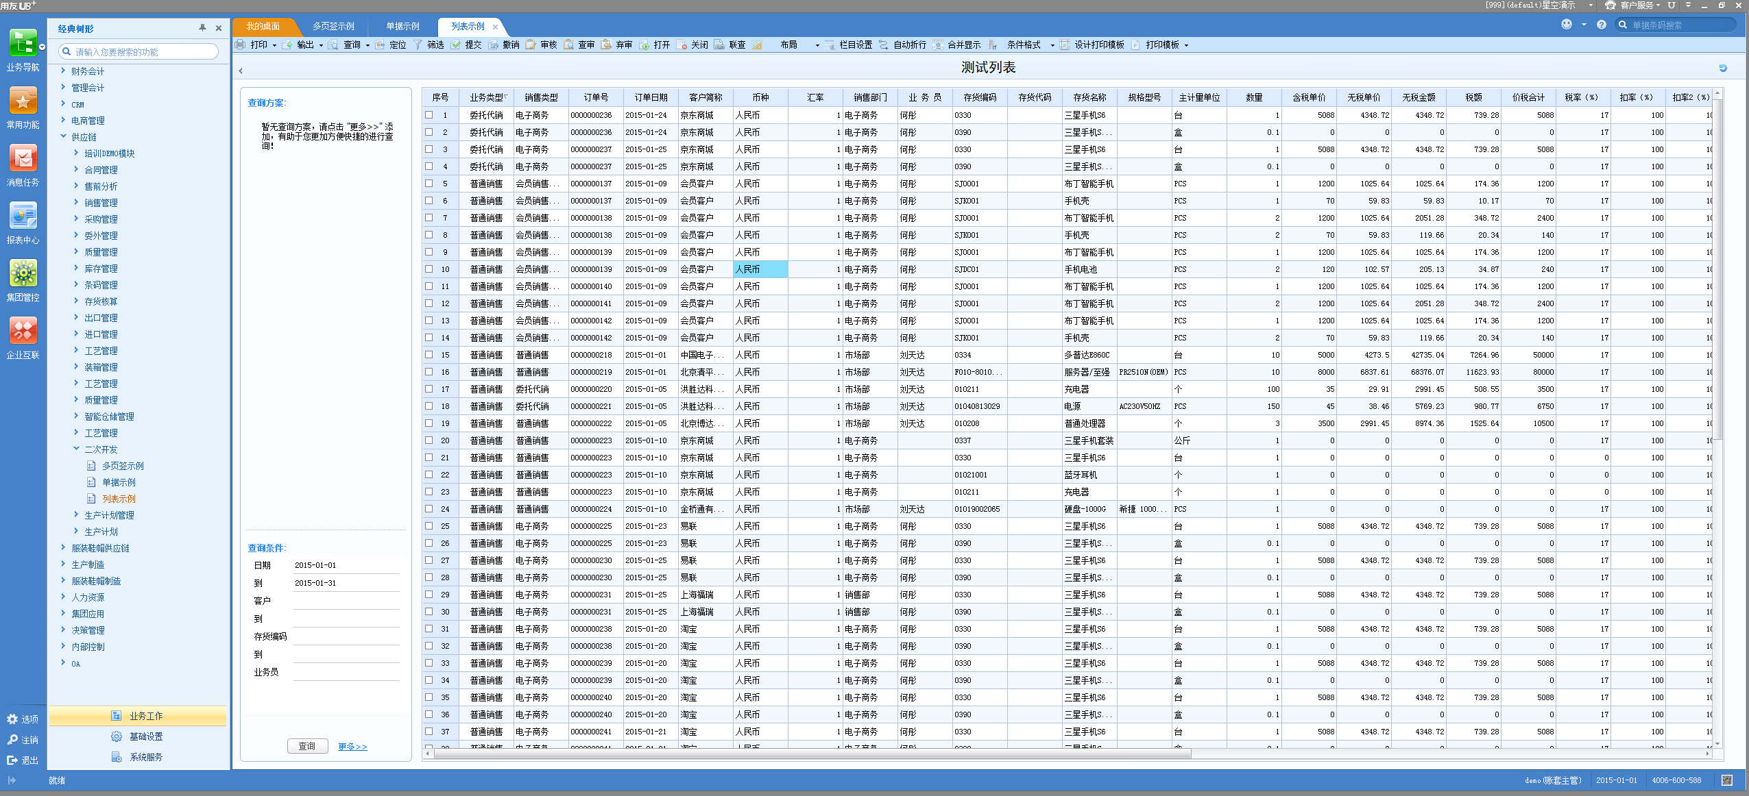Click the 订单日期 column header
This screenshot has width=1749, height=796.
pyautogui.click(x=651, y=97)
